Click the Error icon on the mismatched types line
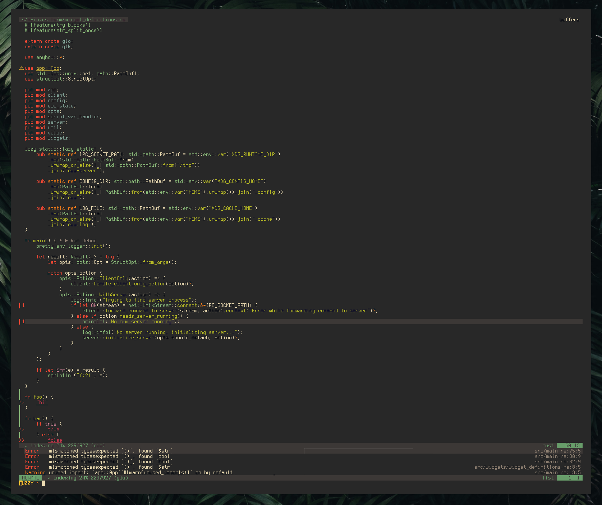This screenshot has width=602, height=505. 32,451
